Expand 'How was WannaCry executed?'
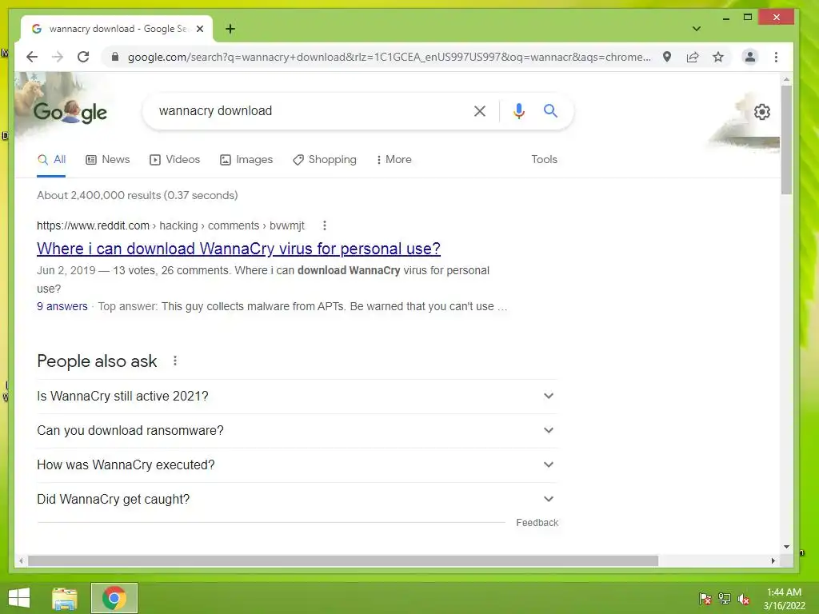 pyautogui.click(x=297, y=465)
